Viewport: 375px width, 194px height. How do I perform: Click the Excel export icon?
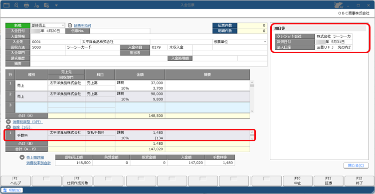pos(46,5)
